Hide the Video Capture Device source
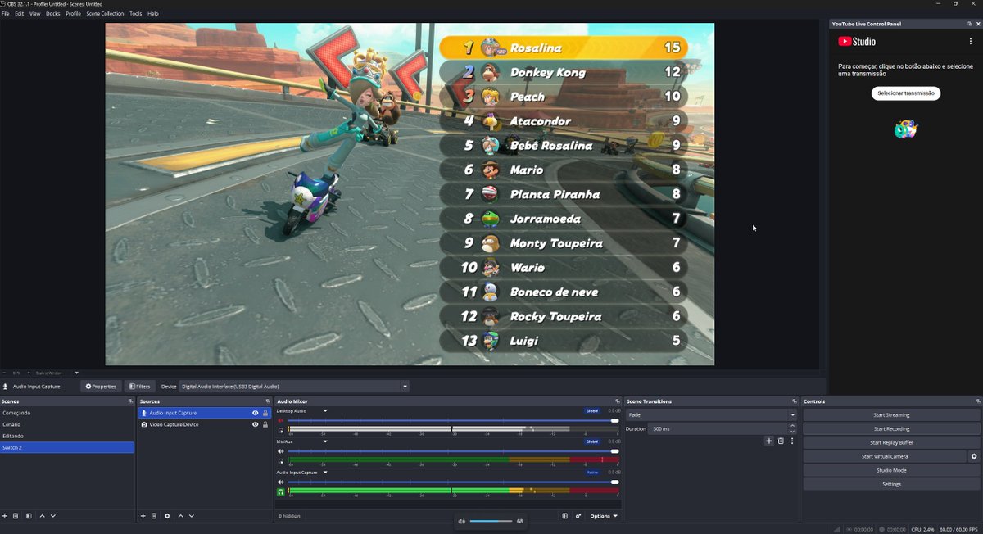Screen dimensions: 983x534 [256, 425]
